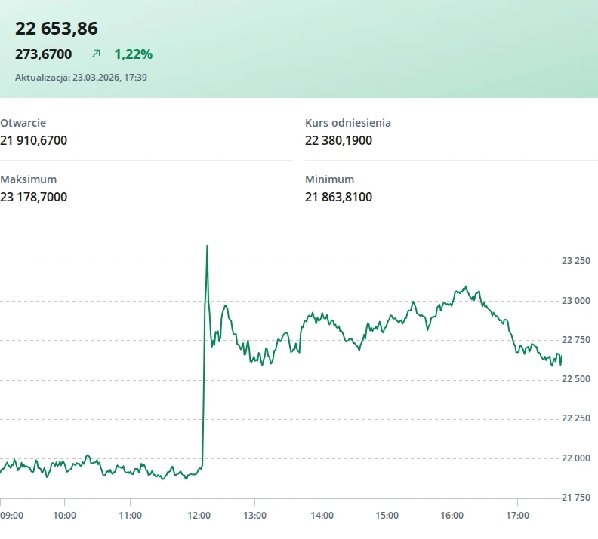Click the 22 500 price axis label
Image resolution: width=598 pixels, height=539 pixels.
coord(576,379)
